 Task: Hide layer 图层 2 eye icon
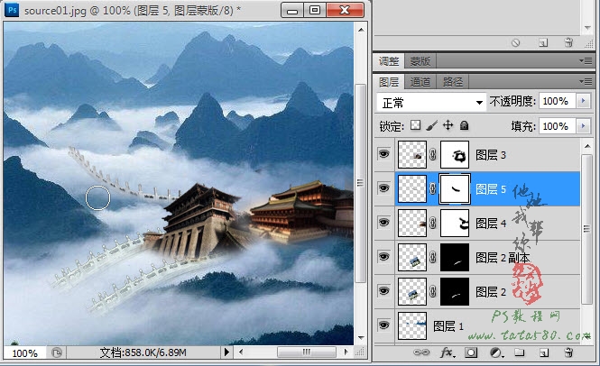click(383, 290)
